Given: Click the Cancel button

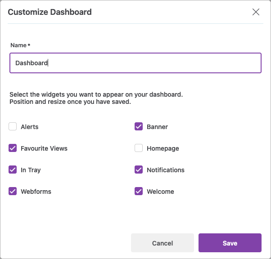Looking at the screenshot, I should tap(163, 243).
